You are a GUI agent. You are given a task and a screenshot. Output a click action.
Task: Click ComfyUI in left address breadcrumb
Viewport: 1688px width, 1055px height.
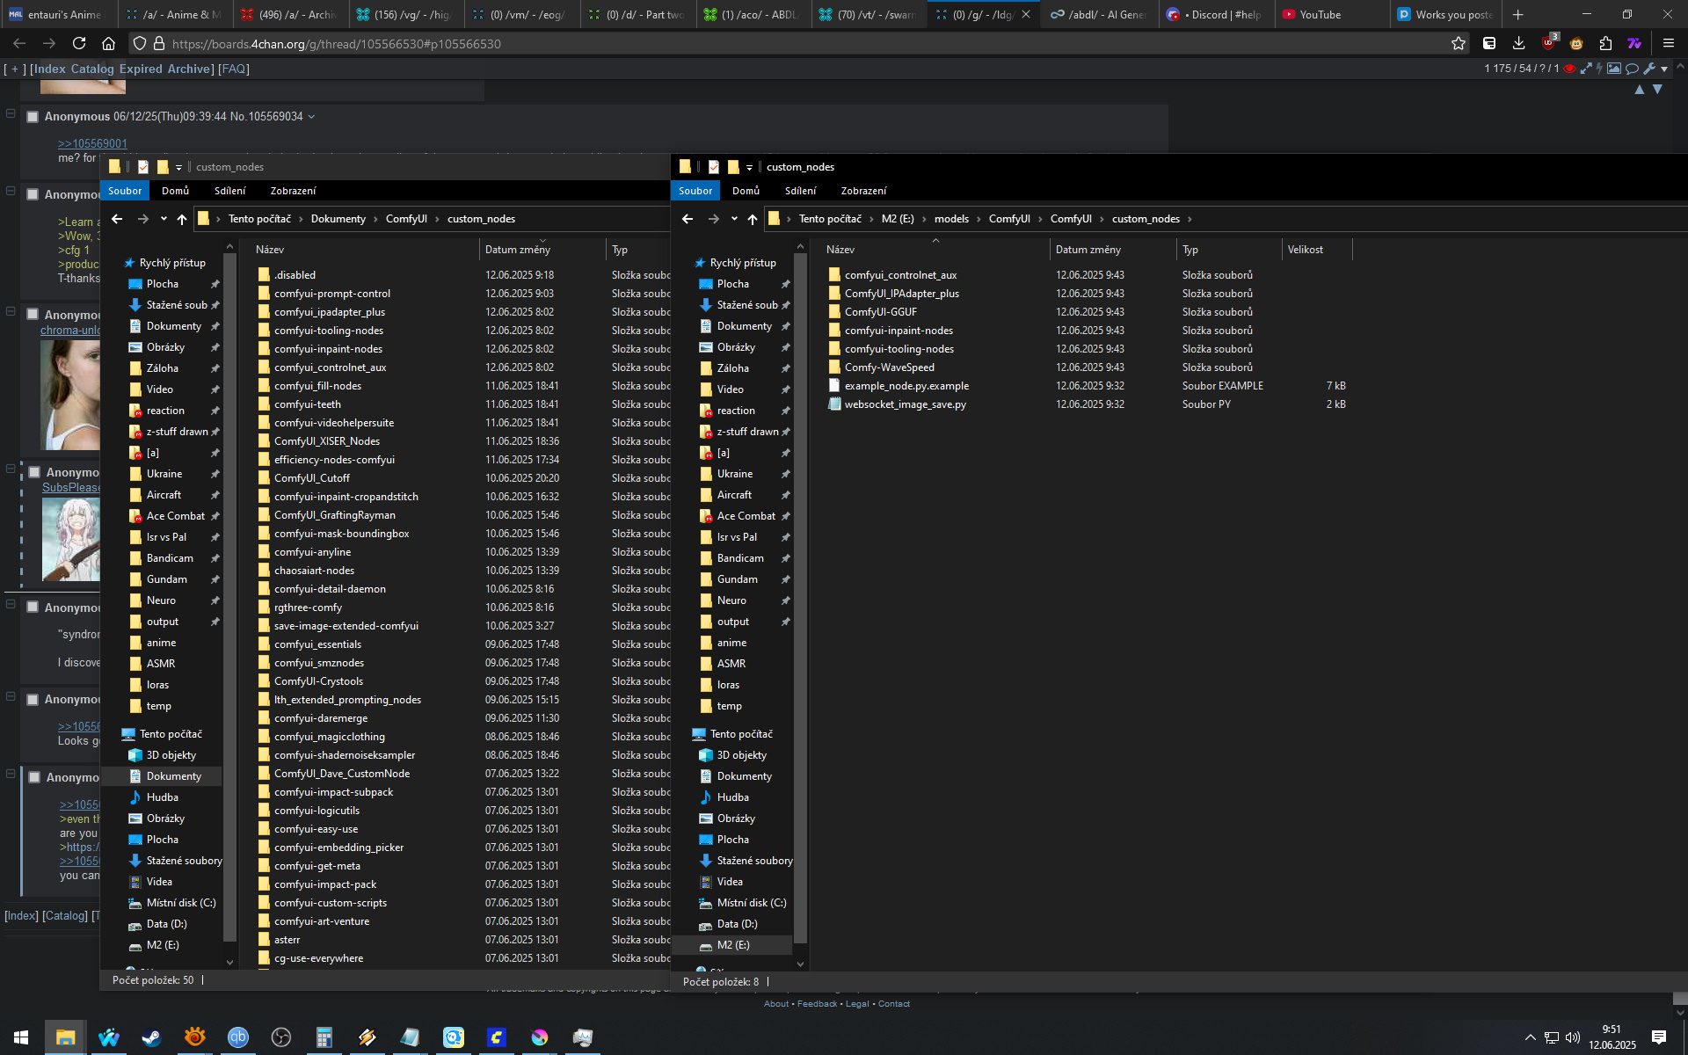pyautogui.click(x=406, y=219)
